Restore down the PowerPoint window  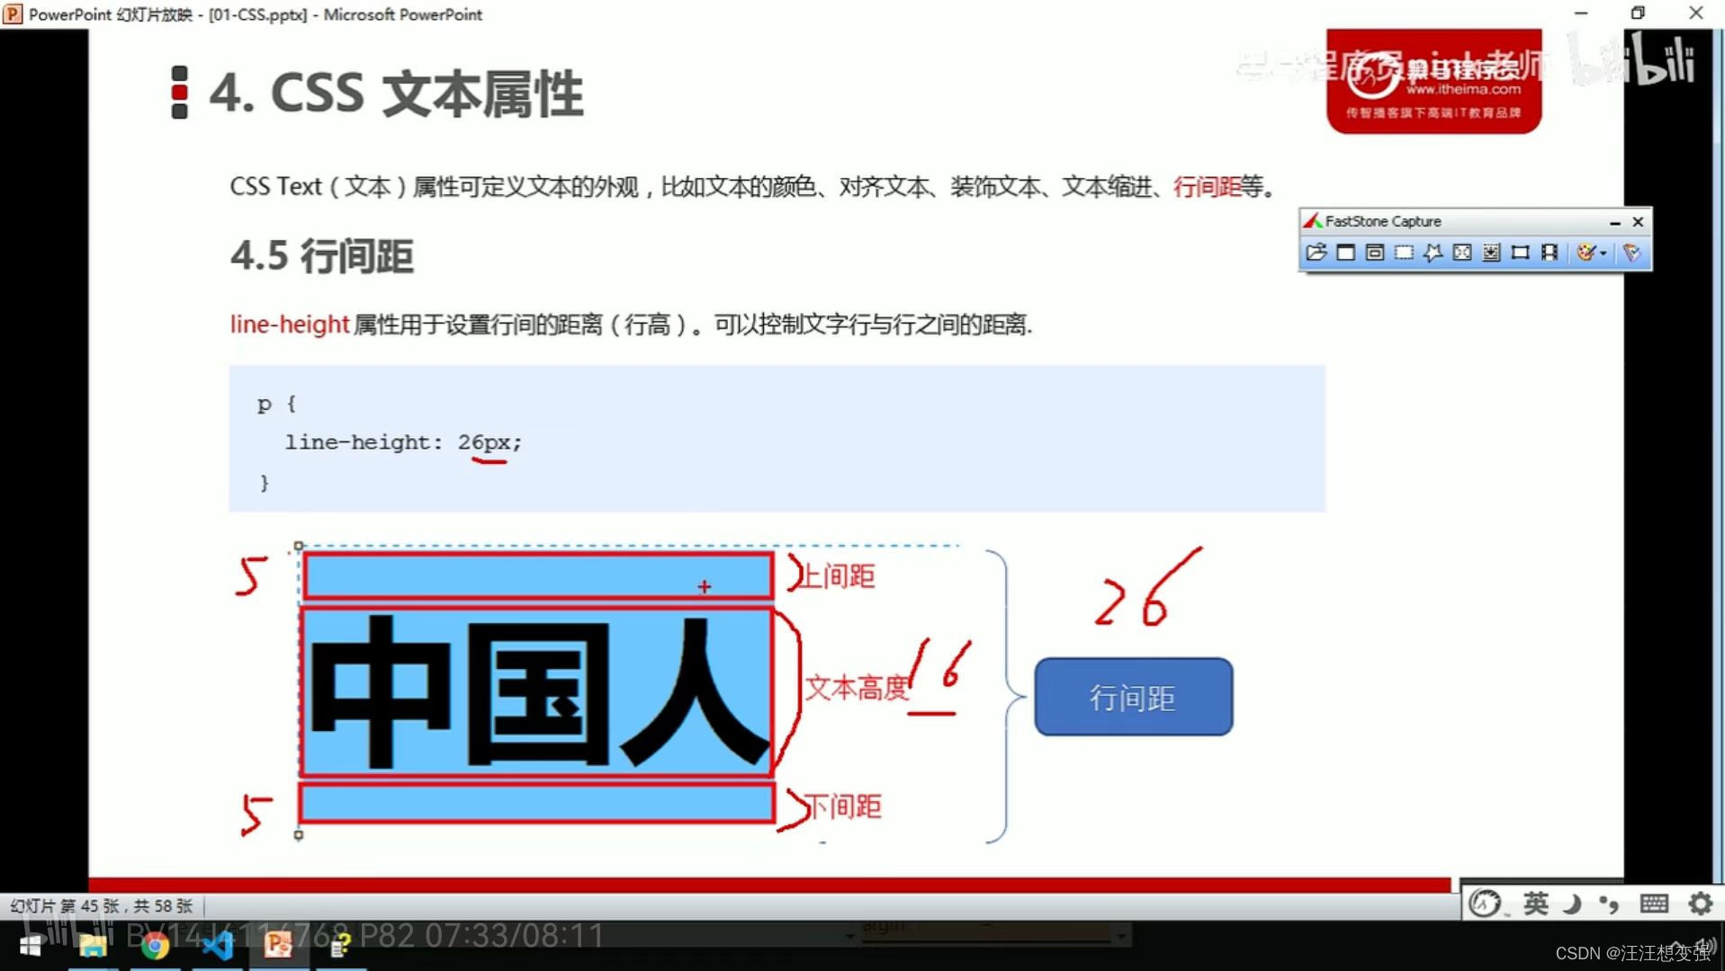pos(1638,13)
